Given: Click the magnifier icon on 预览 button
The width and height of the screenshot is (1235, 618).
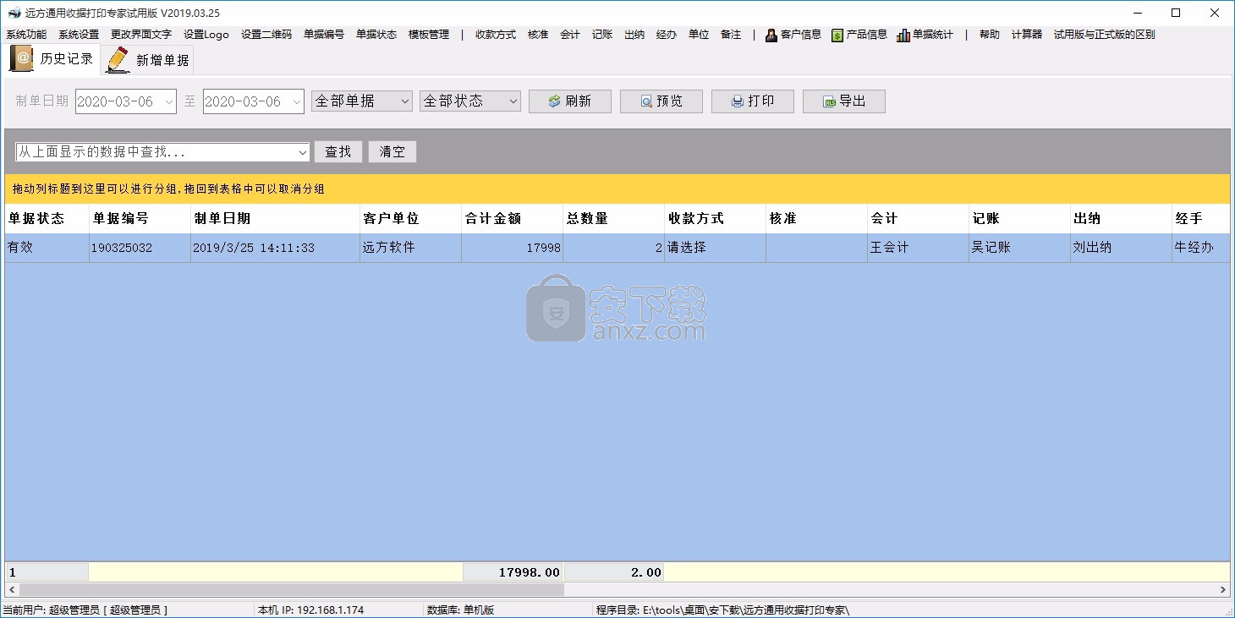Looking at the screenshot, I should [x=646, y=101].
